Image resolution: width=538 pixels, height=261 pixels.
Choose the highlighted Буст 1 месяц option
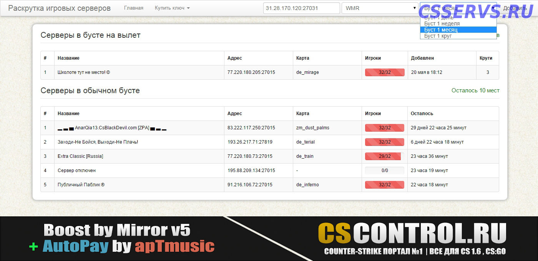click(458, 30)
